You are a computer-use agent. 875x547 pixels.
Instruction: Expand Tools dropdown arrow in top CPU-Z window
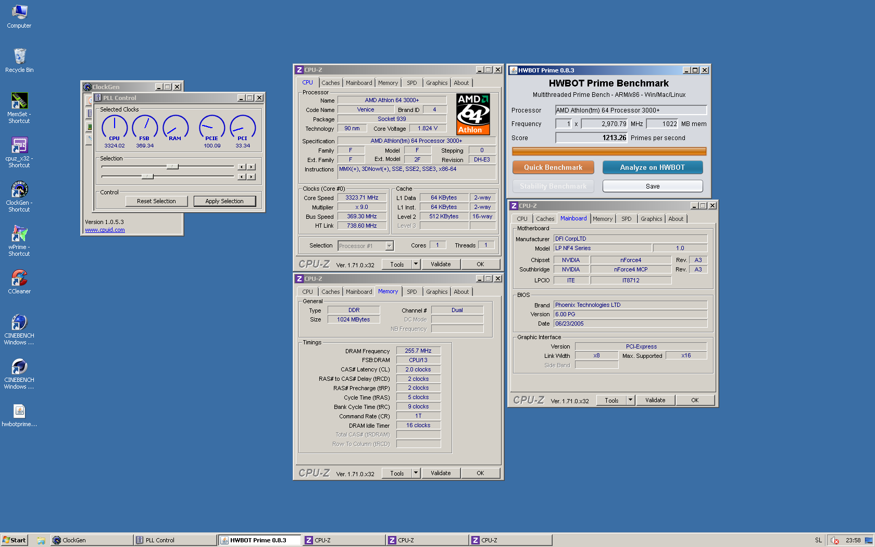pos(416,264)
